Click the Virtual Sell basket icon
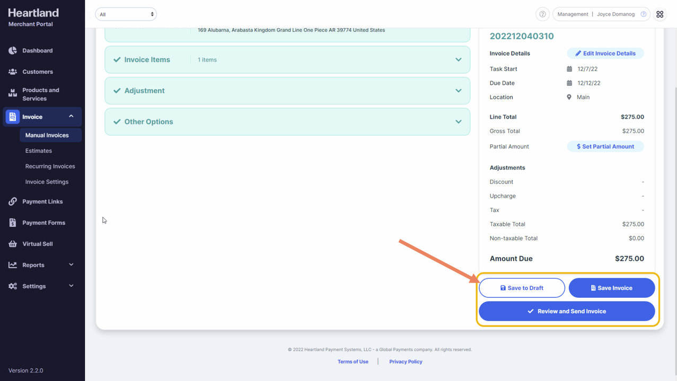Image resolution: width=677 pixels, height=381 pixels. coord(13,244)
